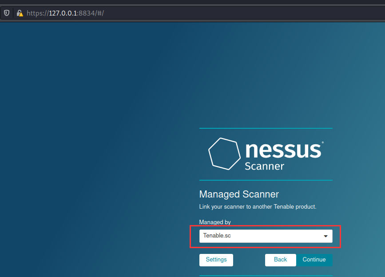The image size is (385, 277).
Task: Click the Settings button
Action: point(216,260)
